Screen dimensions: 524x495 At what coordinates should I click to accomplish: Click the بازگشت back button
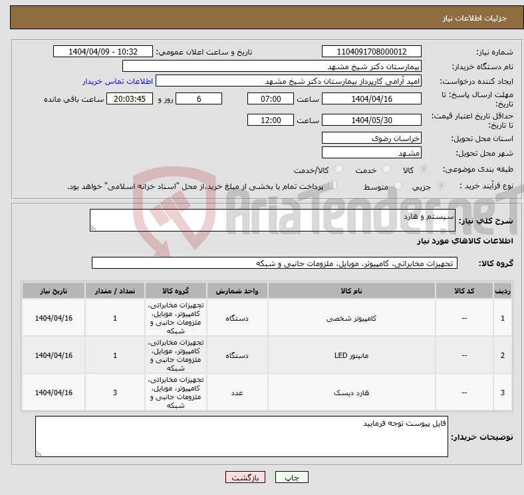click(x=245, y=477)
